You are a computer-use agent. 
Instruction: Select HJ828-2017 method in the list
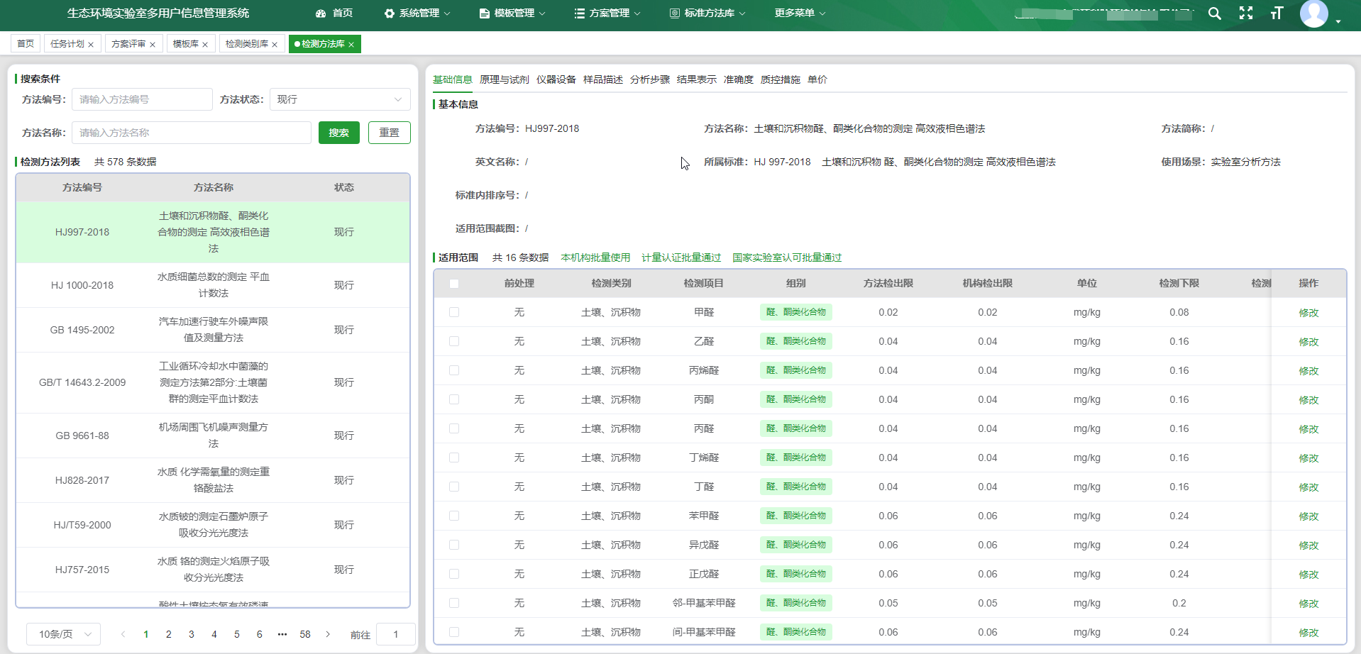pos(82,480)
